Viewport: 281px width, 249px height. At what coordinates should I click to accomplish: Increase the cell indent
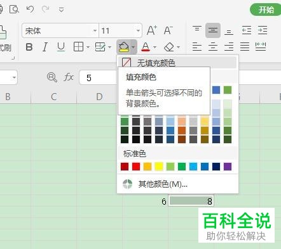coord(263,30)
